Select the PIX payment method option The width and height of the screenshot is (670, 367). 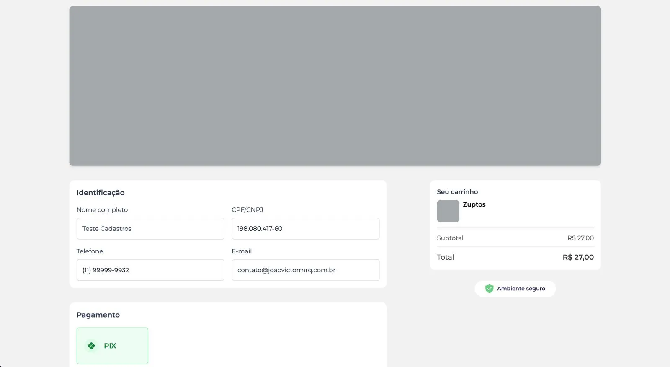[112, 346]
